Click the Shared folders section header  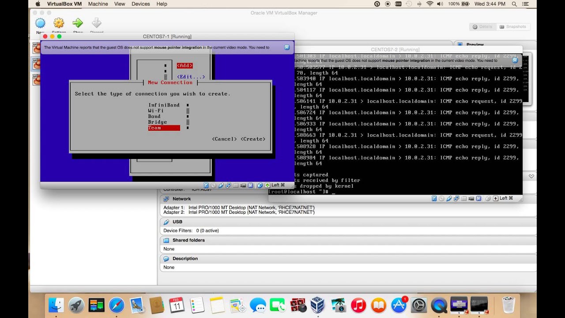188,240
